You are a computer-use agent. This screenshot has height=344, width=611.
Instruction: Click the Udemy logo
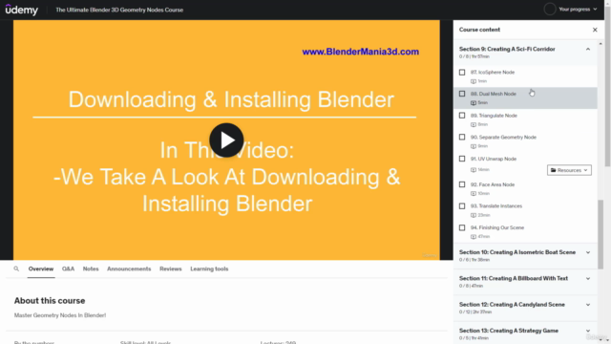[x=21, y=10]
